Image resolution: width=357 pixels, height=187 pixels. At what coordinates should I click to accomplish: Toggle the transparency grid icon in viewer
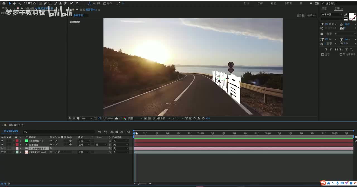(x=149, y=118)
